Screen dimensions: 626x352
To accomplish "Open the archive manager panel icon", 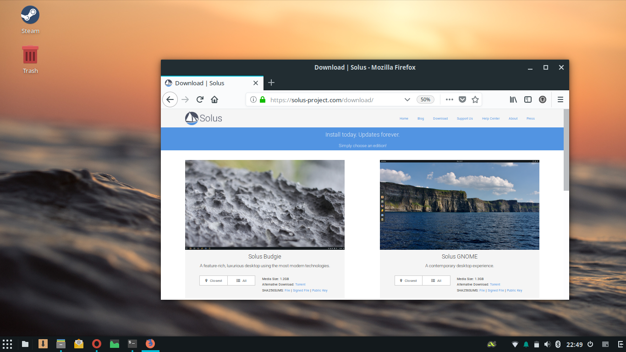I will [60, 344].
